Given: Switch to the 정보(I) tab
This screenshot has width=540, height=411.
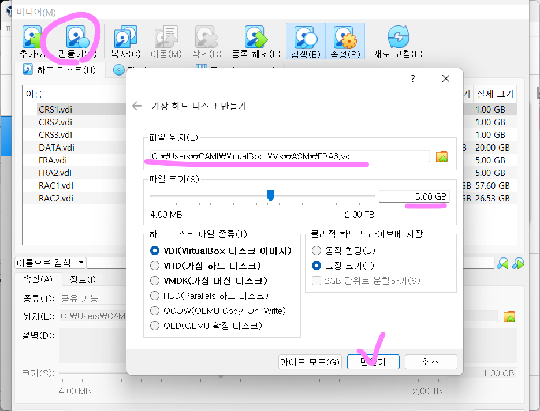Looking at the screenshot, I should [83, 279].
